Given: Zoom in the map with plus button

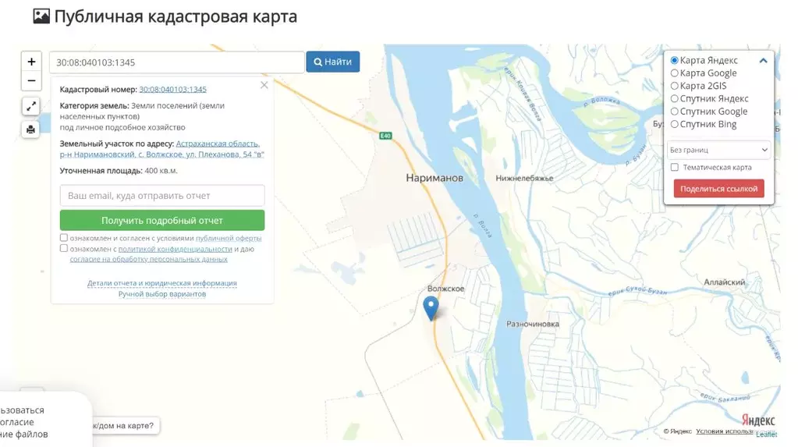Looking at the screenshot, I should click(31, 62).
